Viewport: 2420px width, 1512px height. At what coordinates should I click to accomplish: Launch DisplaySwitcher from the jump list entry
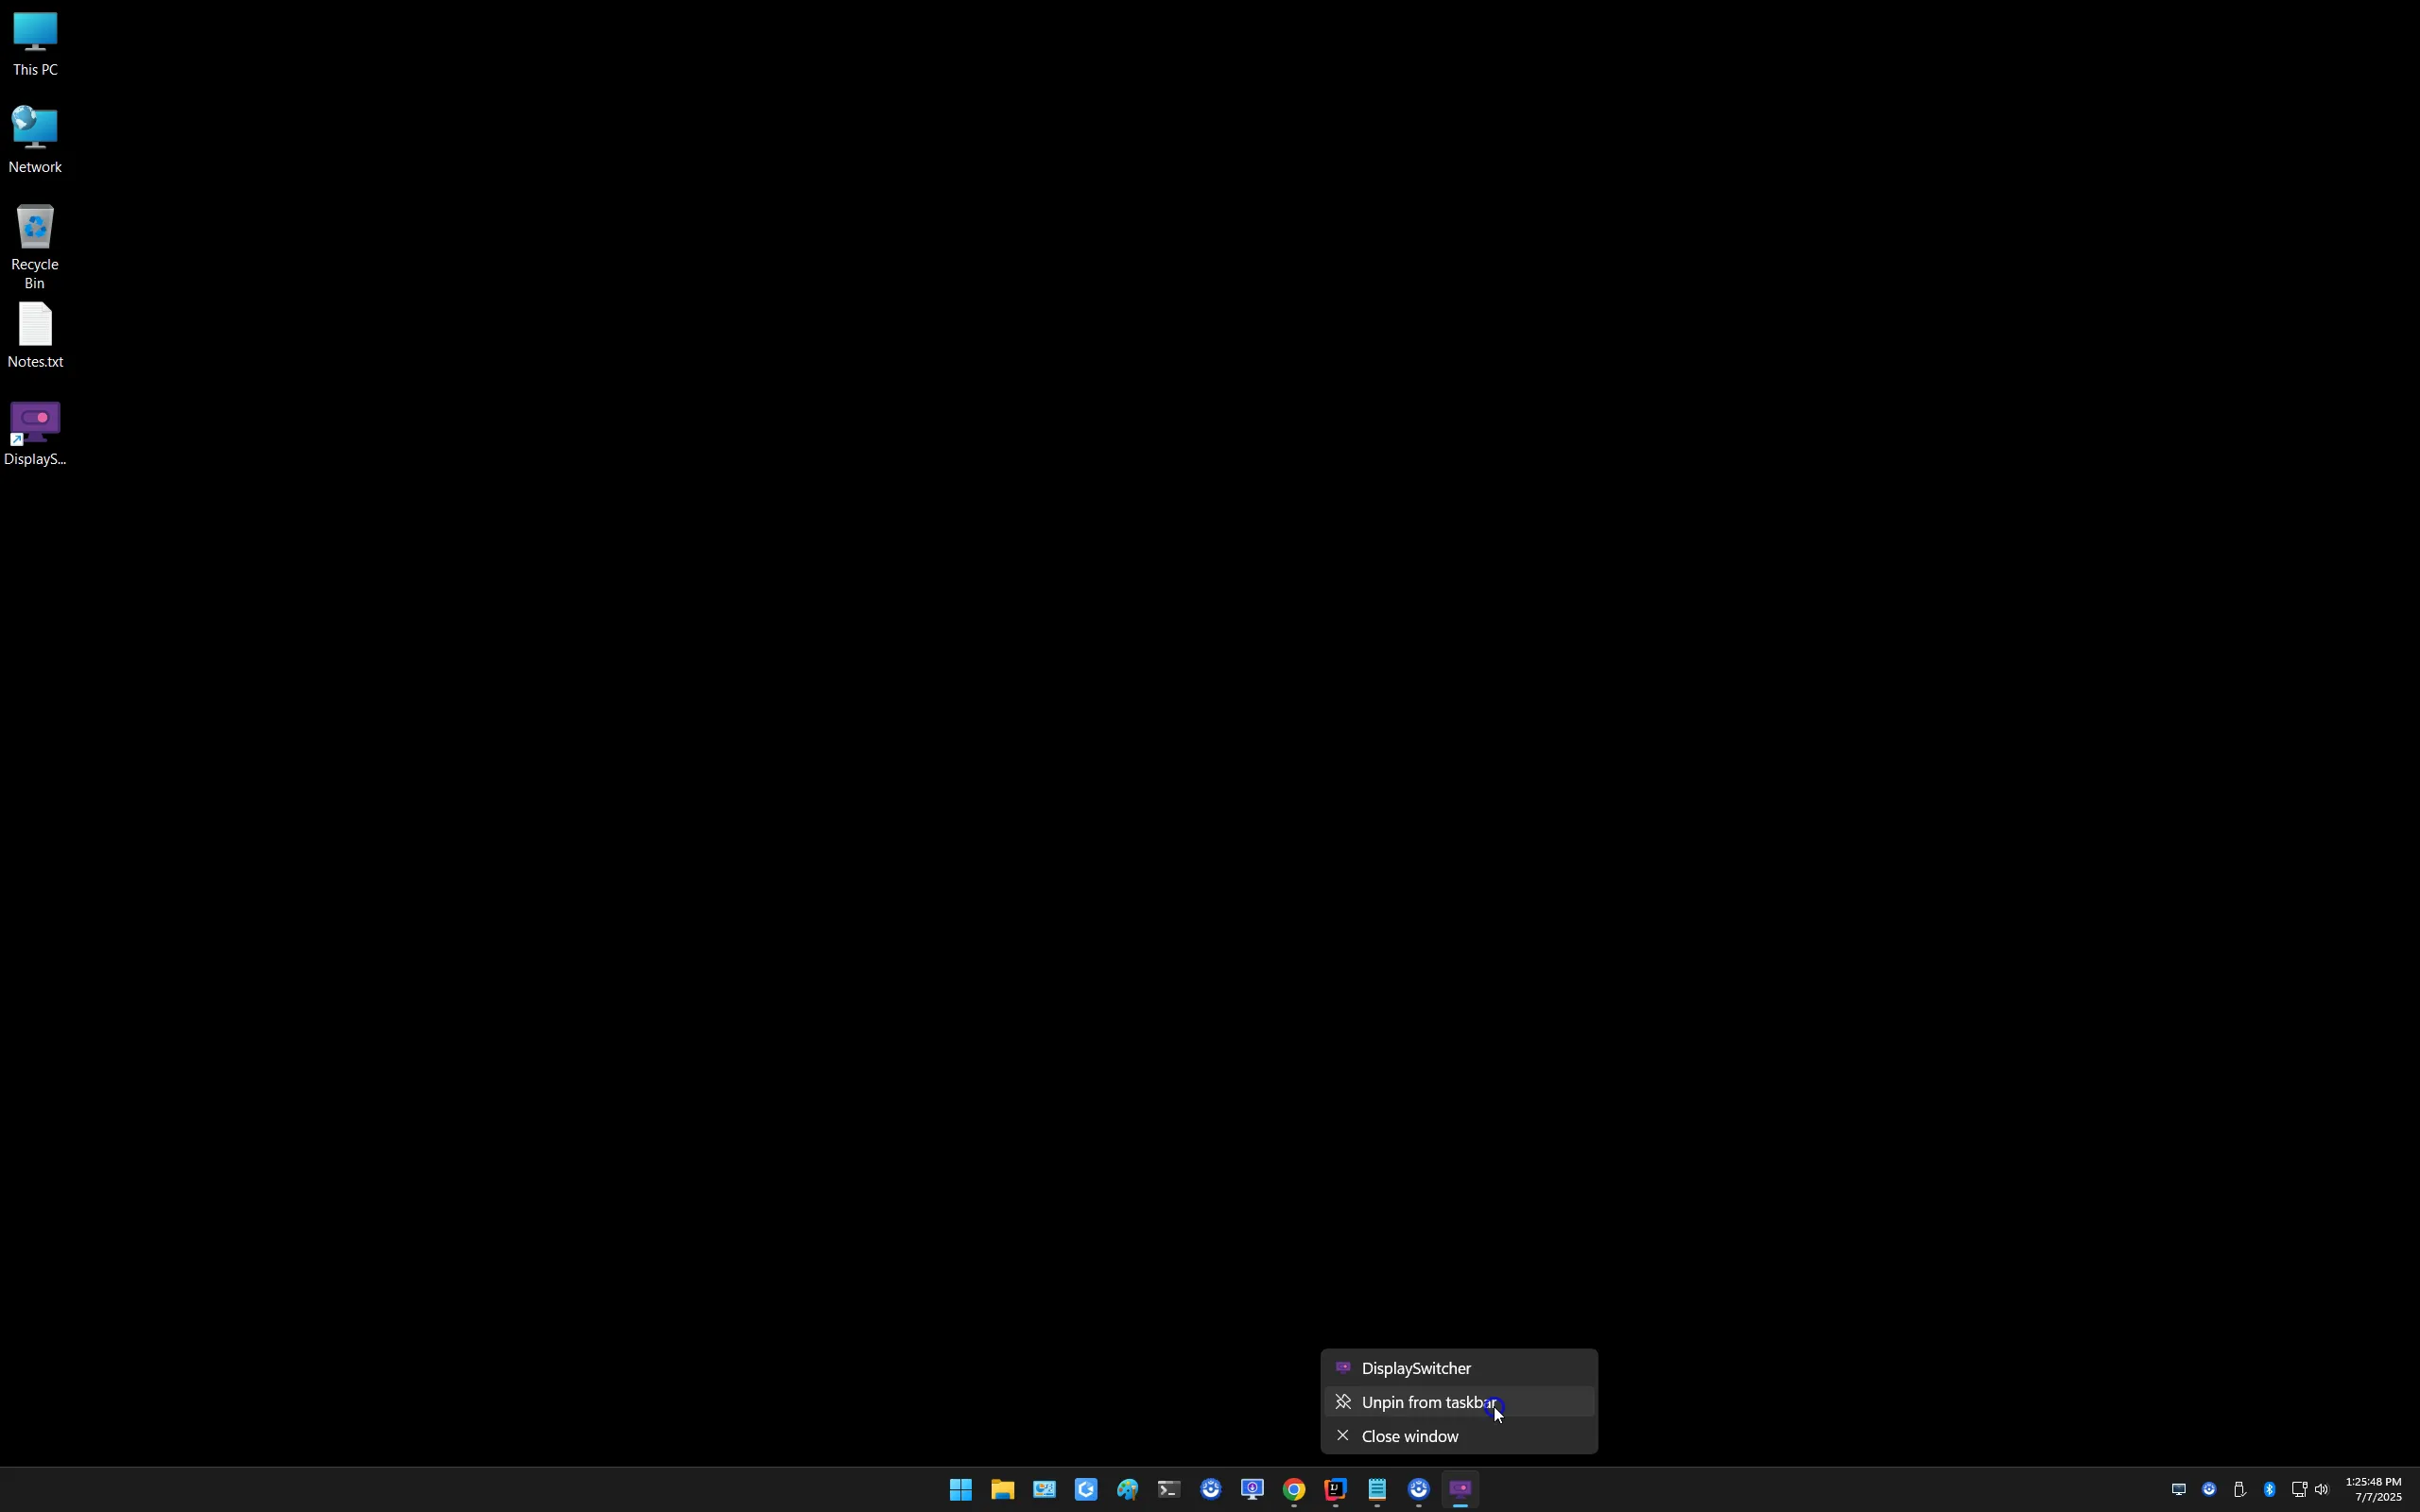tap(1459, 1368)
